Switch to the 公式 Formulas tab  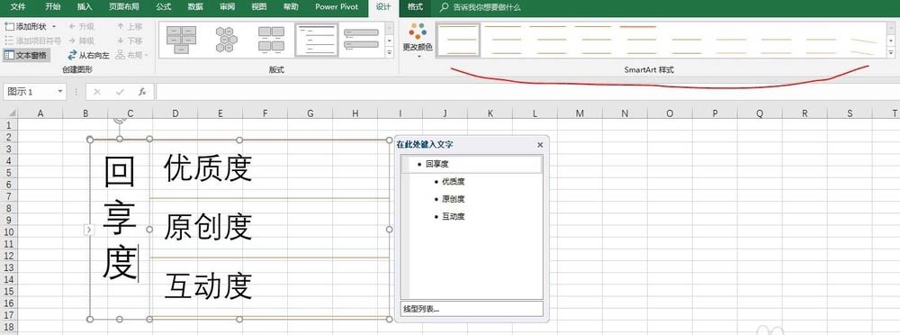(x=164, y=7)
